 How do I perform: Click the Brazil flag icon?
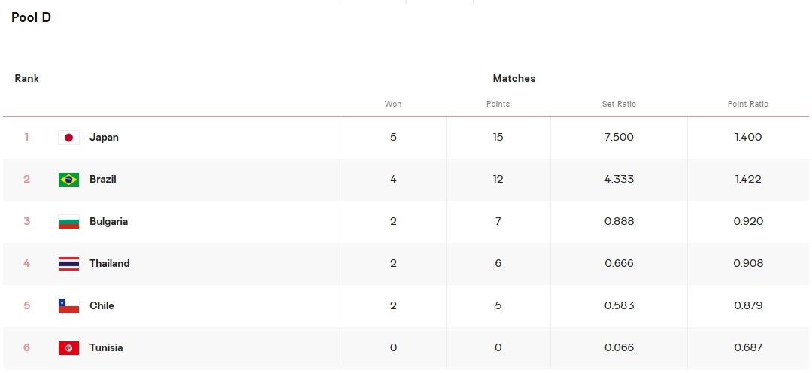click(x=68, y=179)
